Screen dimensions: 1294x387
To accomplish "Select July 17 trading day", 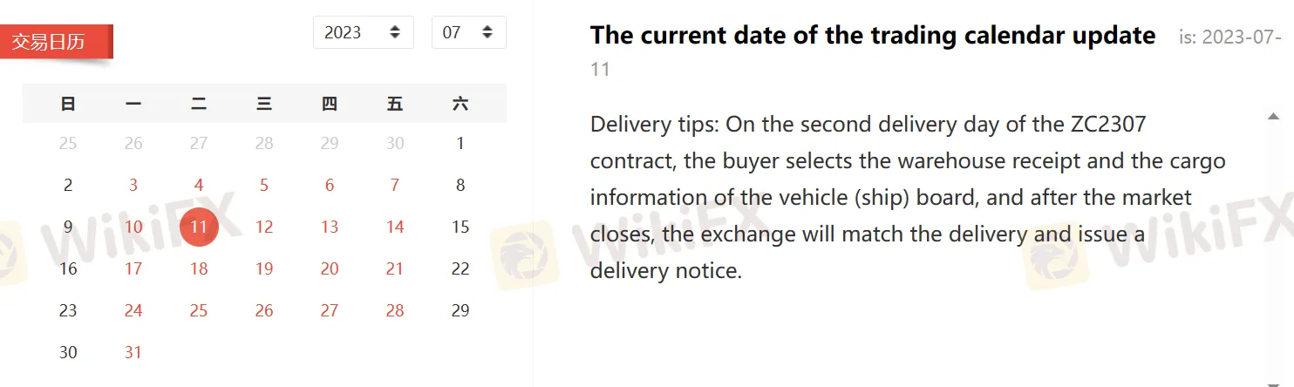I will (x=133, y=268).
